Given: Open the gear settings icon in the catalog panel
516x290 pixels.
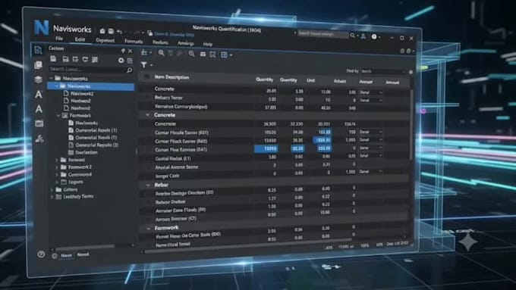Looking at the screenshot, I should click(x=121, y=61).
